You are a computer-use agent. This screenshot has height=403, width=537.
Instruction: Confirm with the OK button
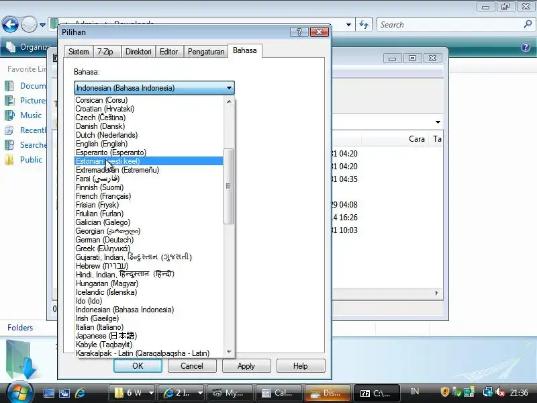click(x=138, y=366)
